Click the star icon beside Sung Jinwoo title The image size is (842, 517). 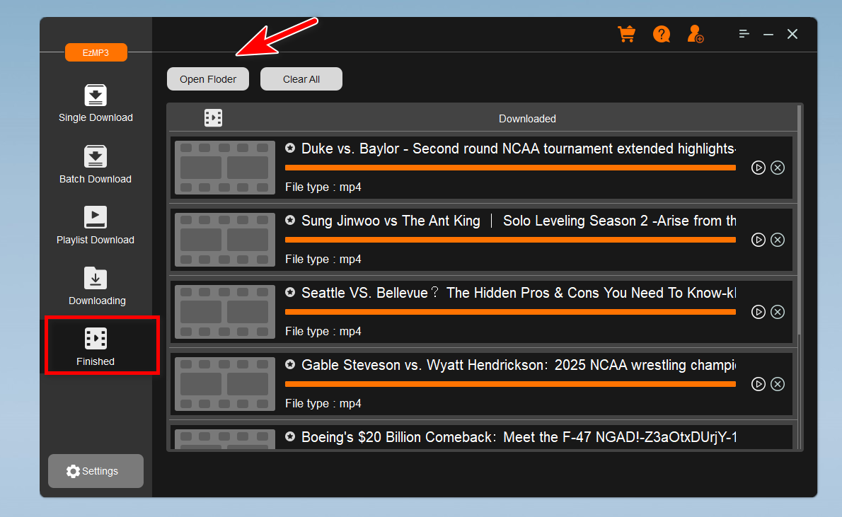tap(290, 220)
